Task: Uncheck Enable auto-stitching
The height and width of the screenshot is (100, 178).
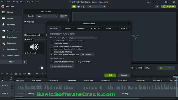Action: click(x=51, y=52)
